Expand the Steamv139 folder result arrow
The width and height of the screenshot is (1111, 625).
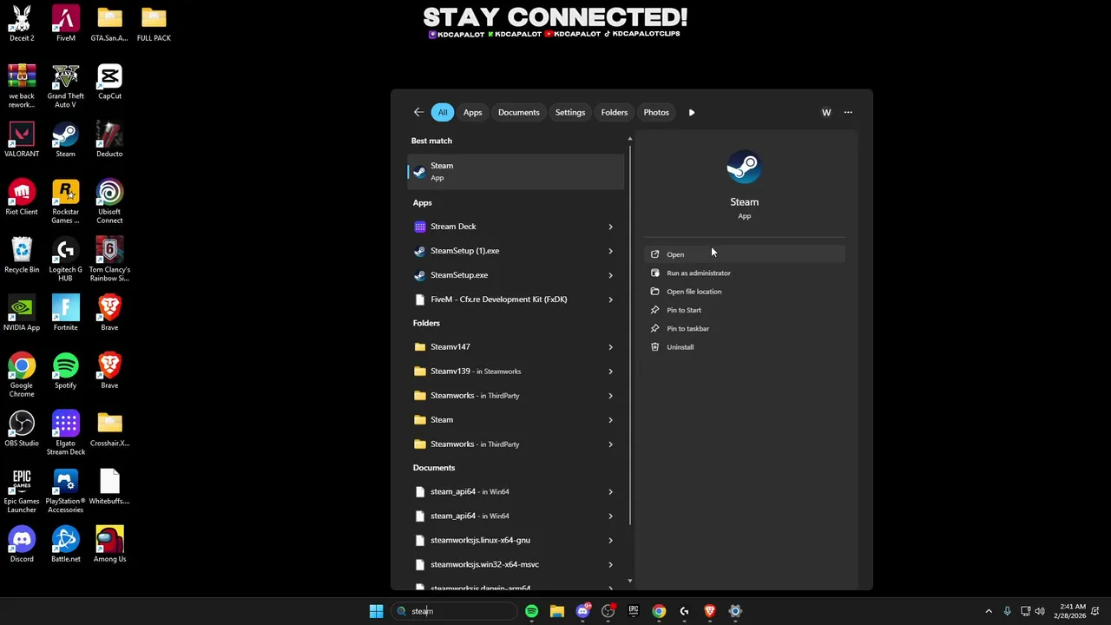point(610,371)
